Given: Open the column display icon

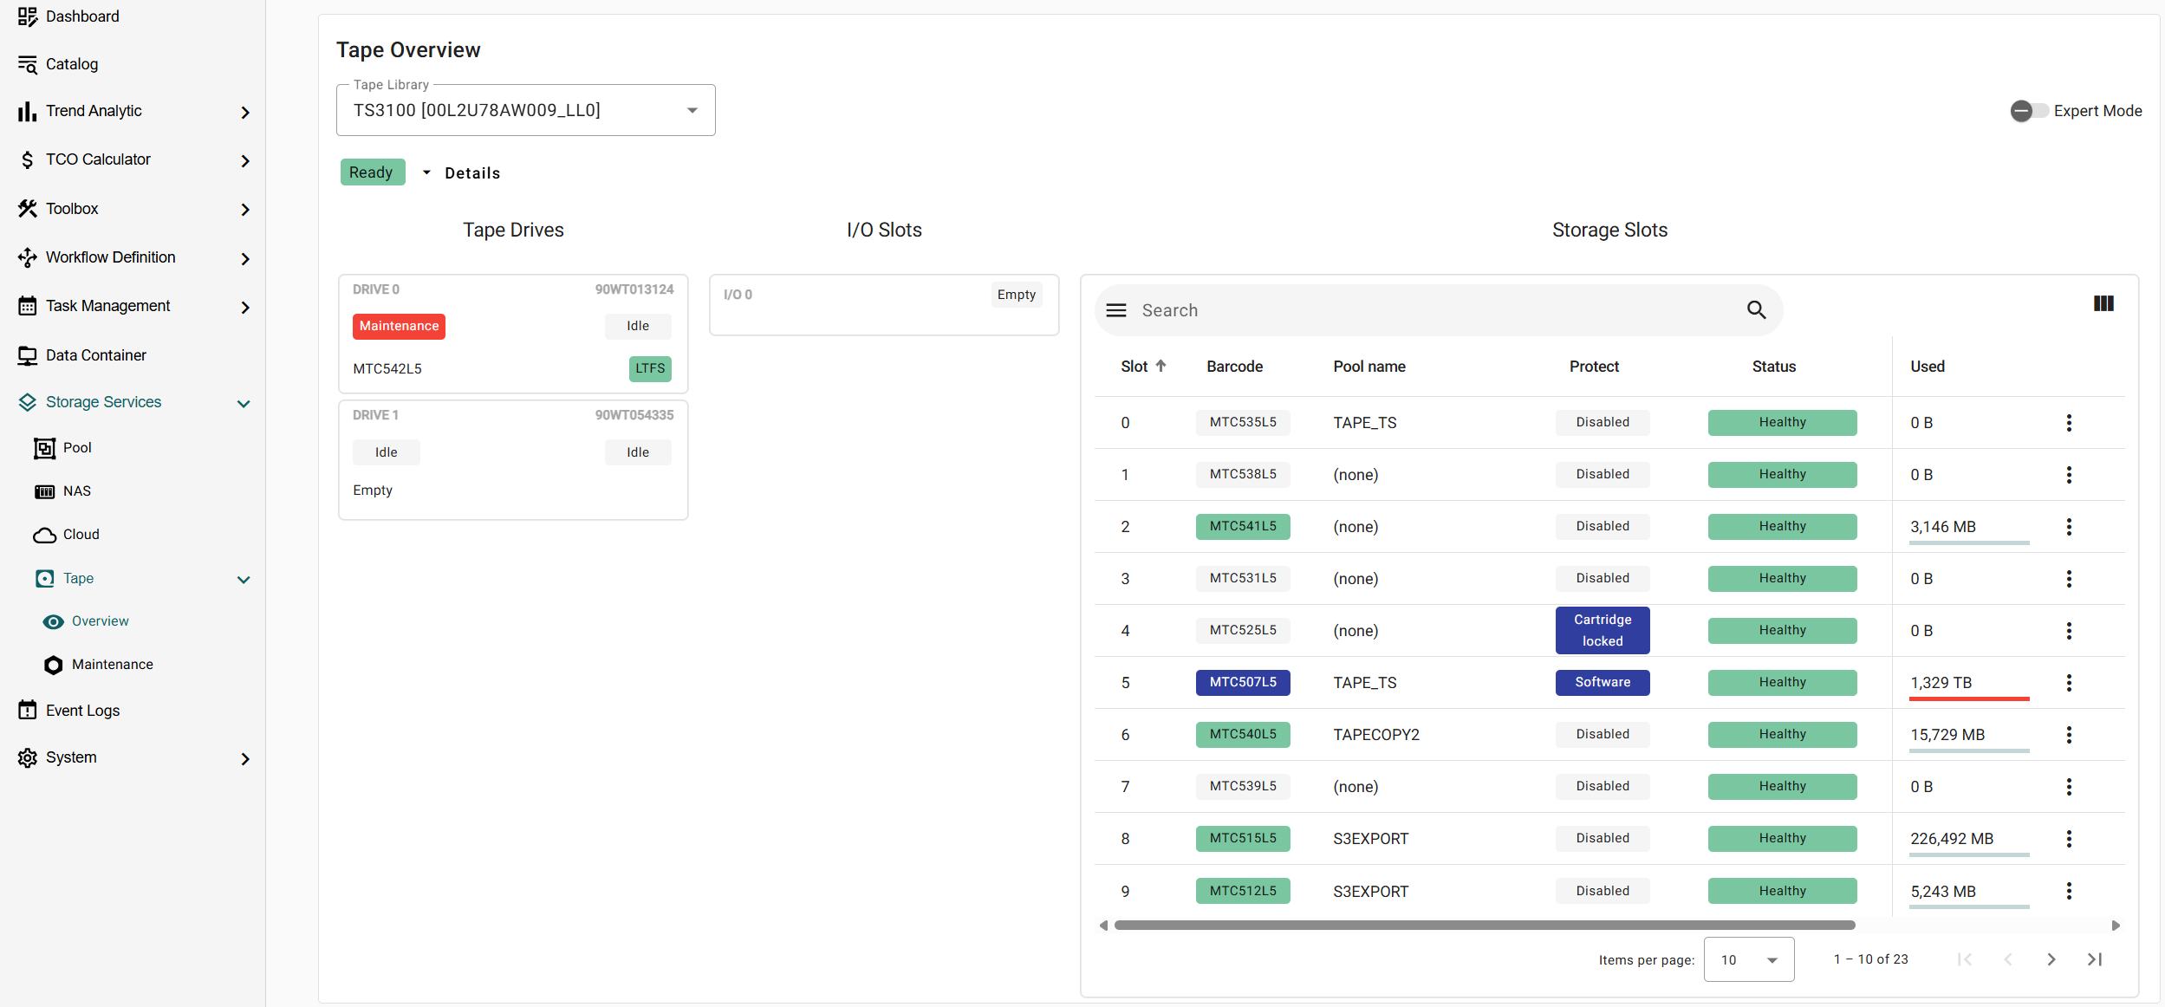Looking at the screenshot, I should [x=2103, y=303].
